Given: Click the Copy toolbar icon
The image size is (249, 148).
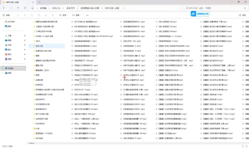Looking at the screenshot, I should point(25,15).
